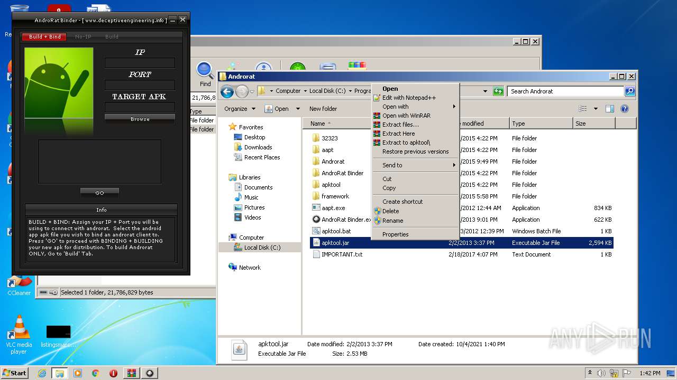Open the Organize dropdown menu
The height and width of the screenshot is (380, 677).
tap(240, 109)
